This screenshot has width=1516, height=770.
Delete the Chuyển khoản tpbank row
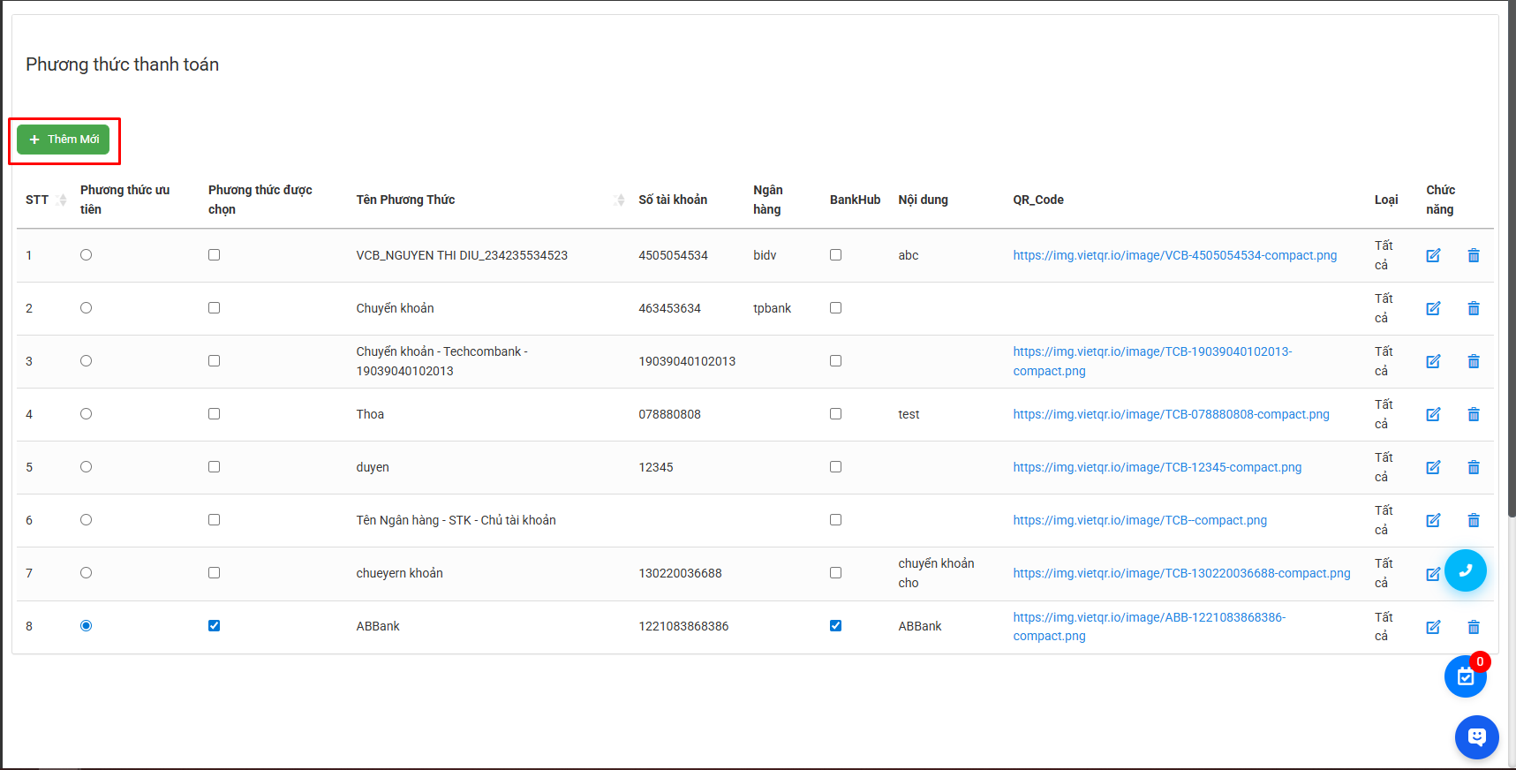(x=1473, y=308)
